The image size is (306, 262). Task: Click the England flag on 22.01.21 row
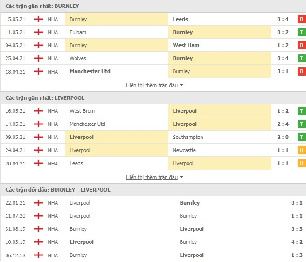point(38,203)
